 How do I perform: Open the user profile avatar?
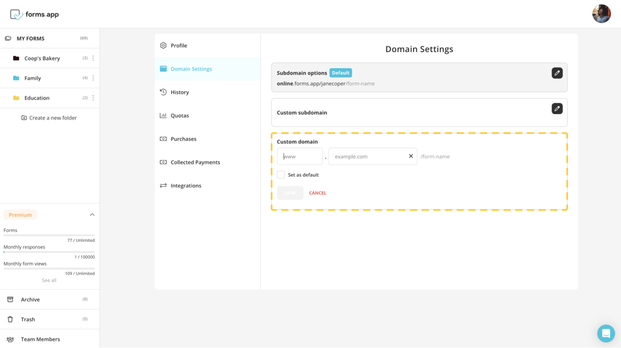click(601, 14)
